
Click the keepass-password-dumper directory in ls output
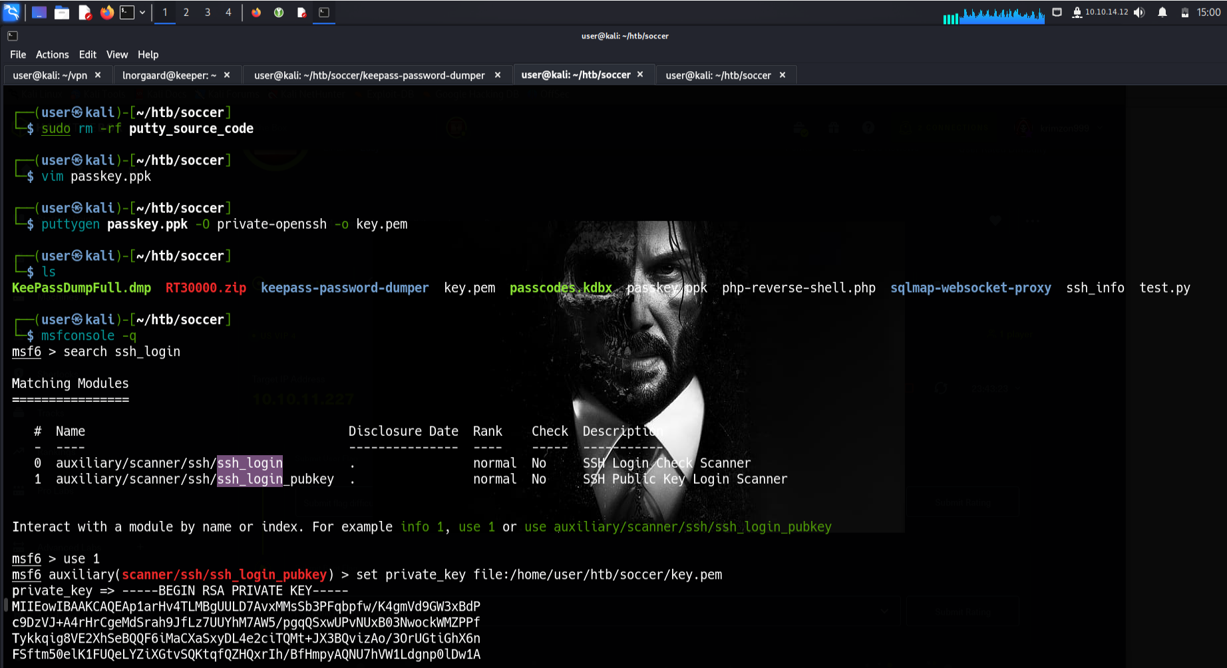click(345, 288)
